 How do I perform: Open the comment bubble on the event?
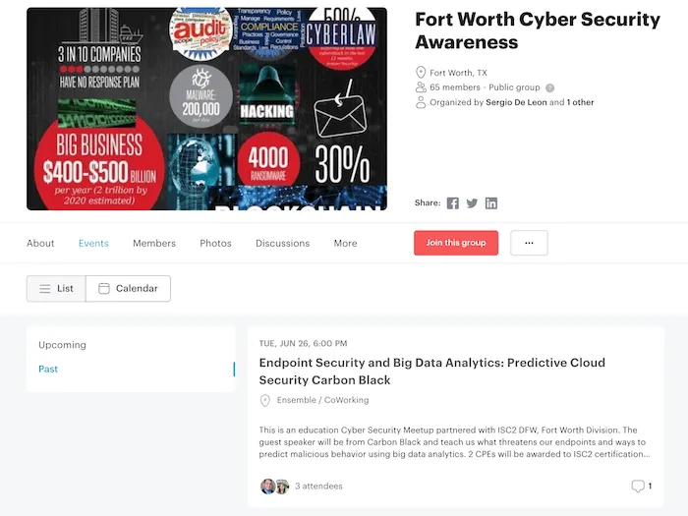tap(638, 486)
